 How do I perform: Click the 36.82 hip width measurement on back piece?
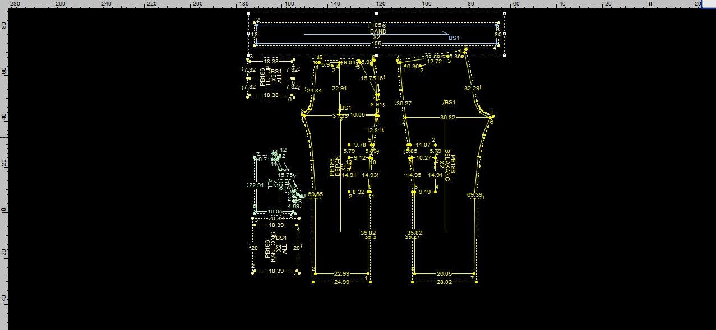tap(447, 118)
